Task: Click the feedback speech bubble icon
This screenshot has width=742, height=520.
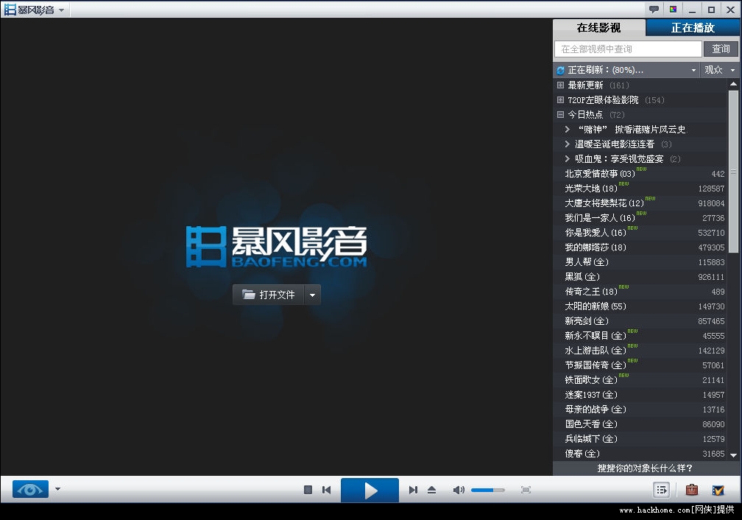Action: click(654, 9)
